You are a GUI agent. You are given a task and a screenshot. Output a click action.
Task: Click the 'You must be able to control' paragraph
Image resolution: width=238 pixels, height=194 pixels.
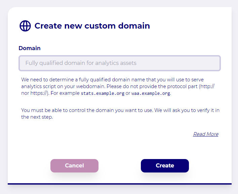pyautogui.click(x=120, y=114)
